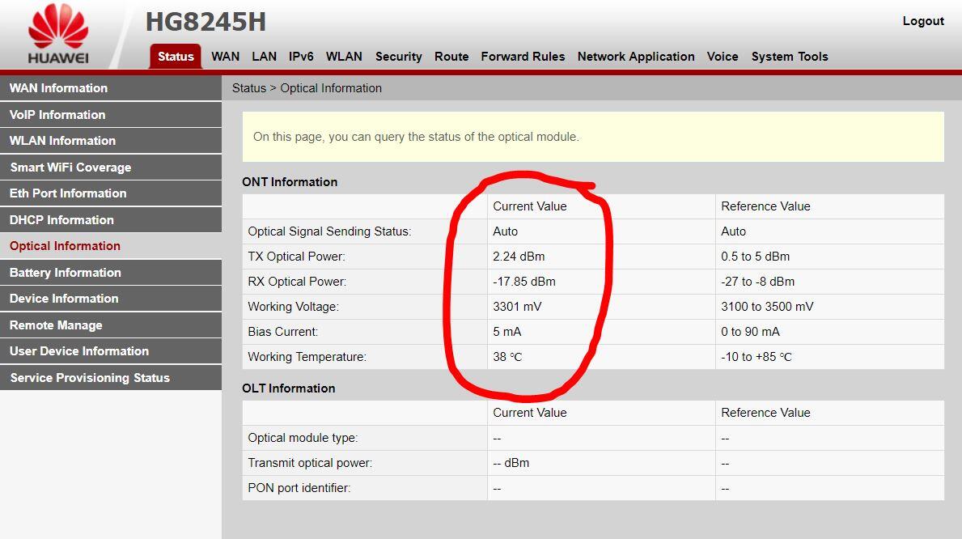Click 'Bias Current:' label
Viewport: 962px width, 539px height.
pyautogui.click(x=283, y=332)
